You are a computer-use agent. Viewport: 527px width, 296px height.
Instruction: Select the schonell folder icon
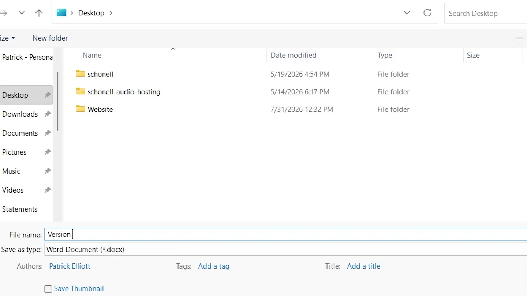(x=81, y=74)
